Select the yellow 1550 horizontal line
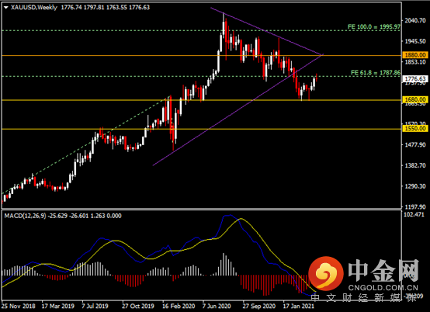 pyautogui.click(x=202, y=129)
